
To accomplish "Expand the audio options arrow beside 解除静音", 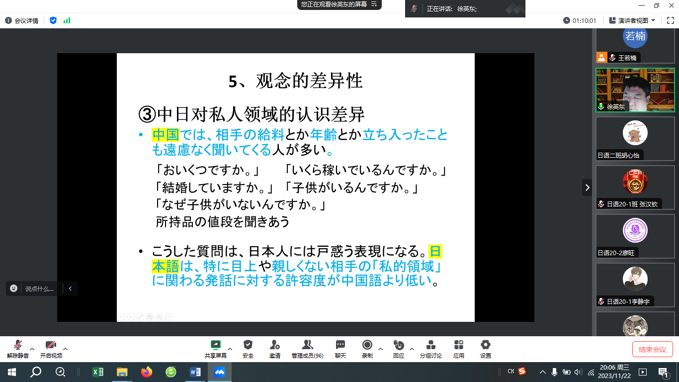I will 32,349.
